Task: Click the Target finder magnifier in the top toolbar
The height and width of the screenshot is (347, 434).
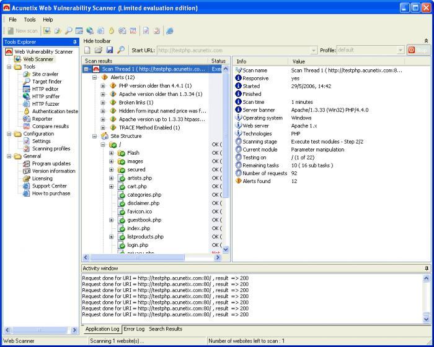Action: (x=68, y=31)
